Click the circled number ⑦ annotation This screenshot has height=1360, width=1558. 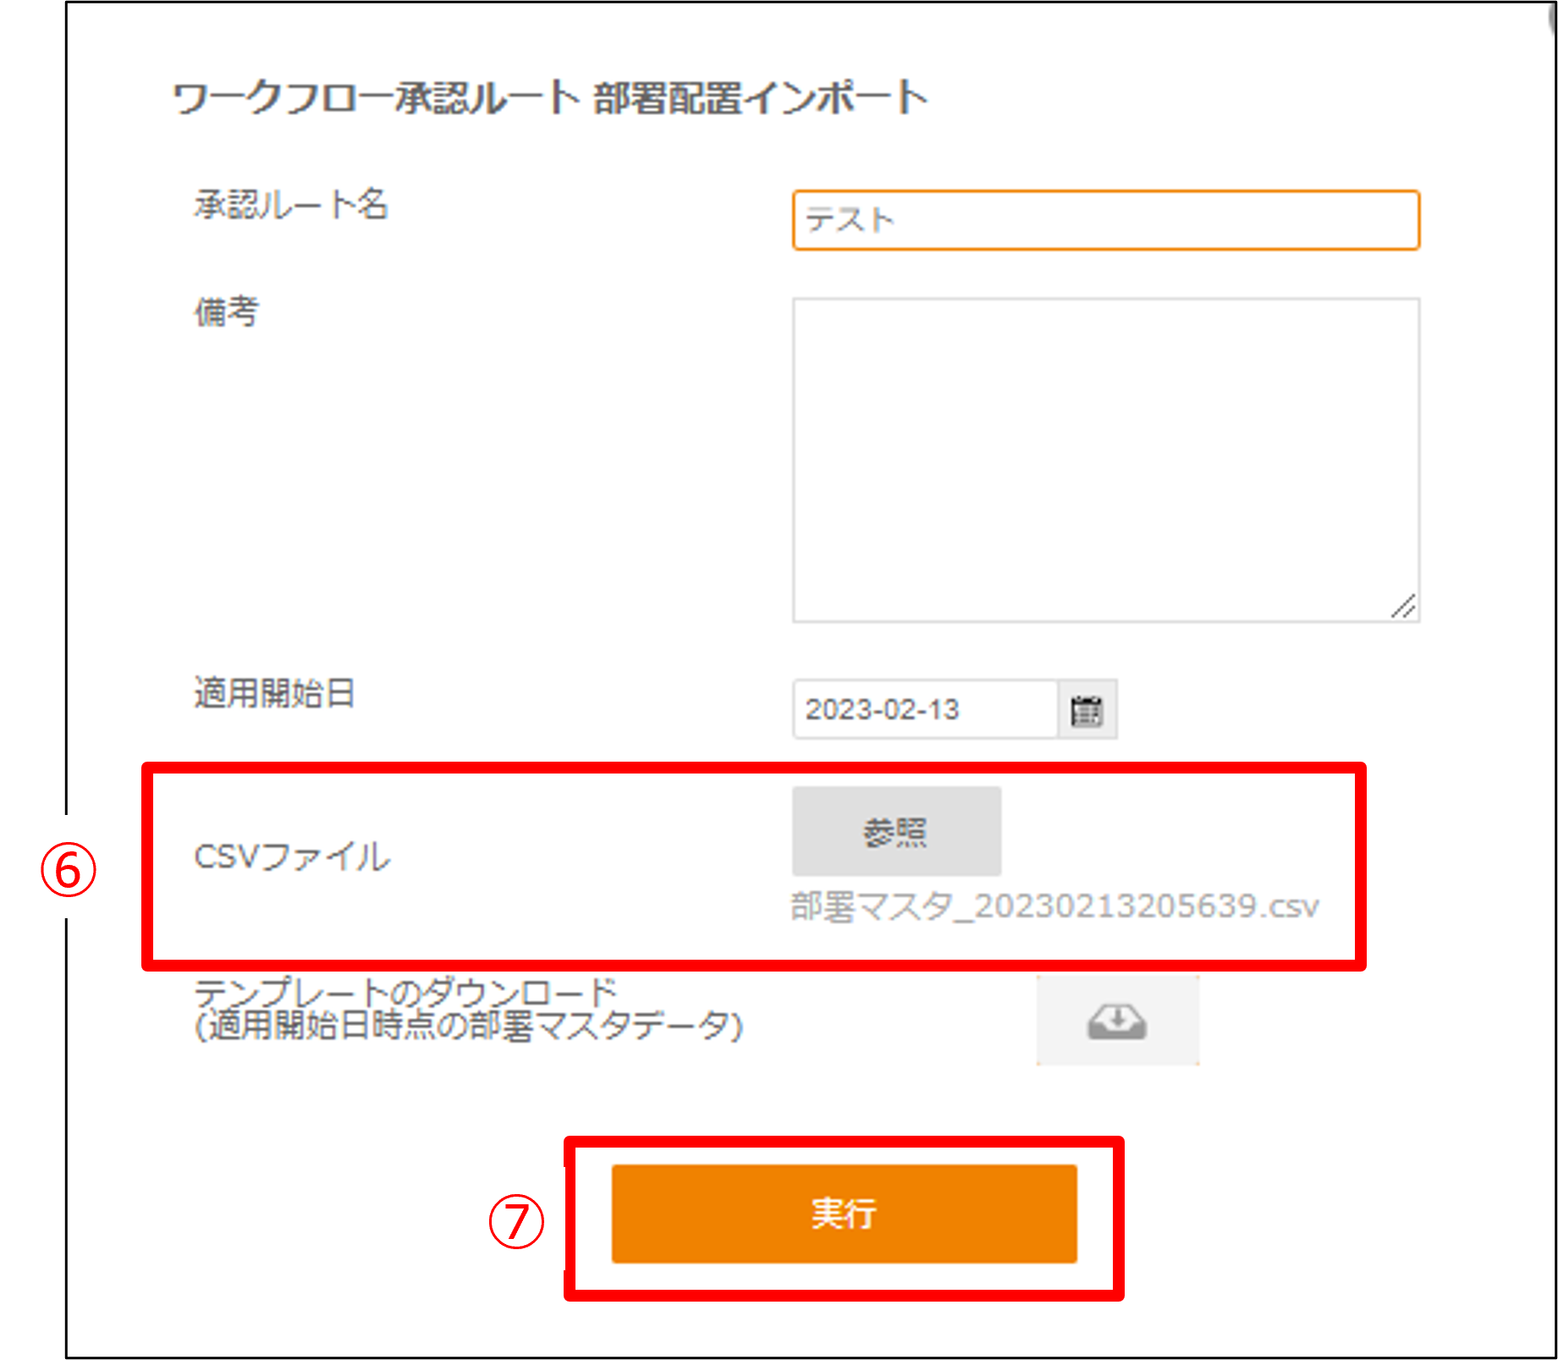coord(516,1221)
